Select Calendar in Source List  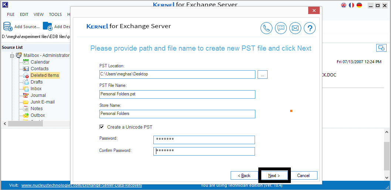[40, 62]
